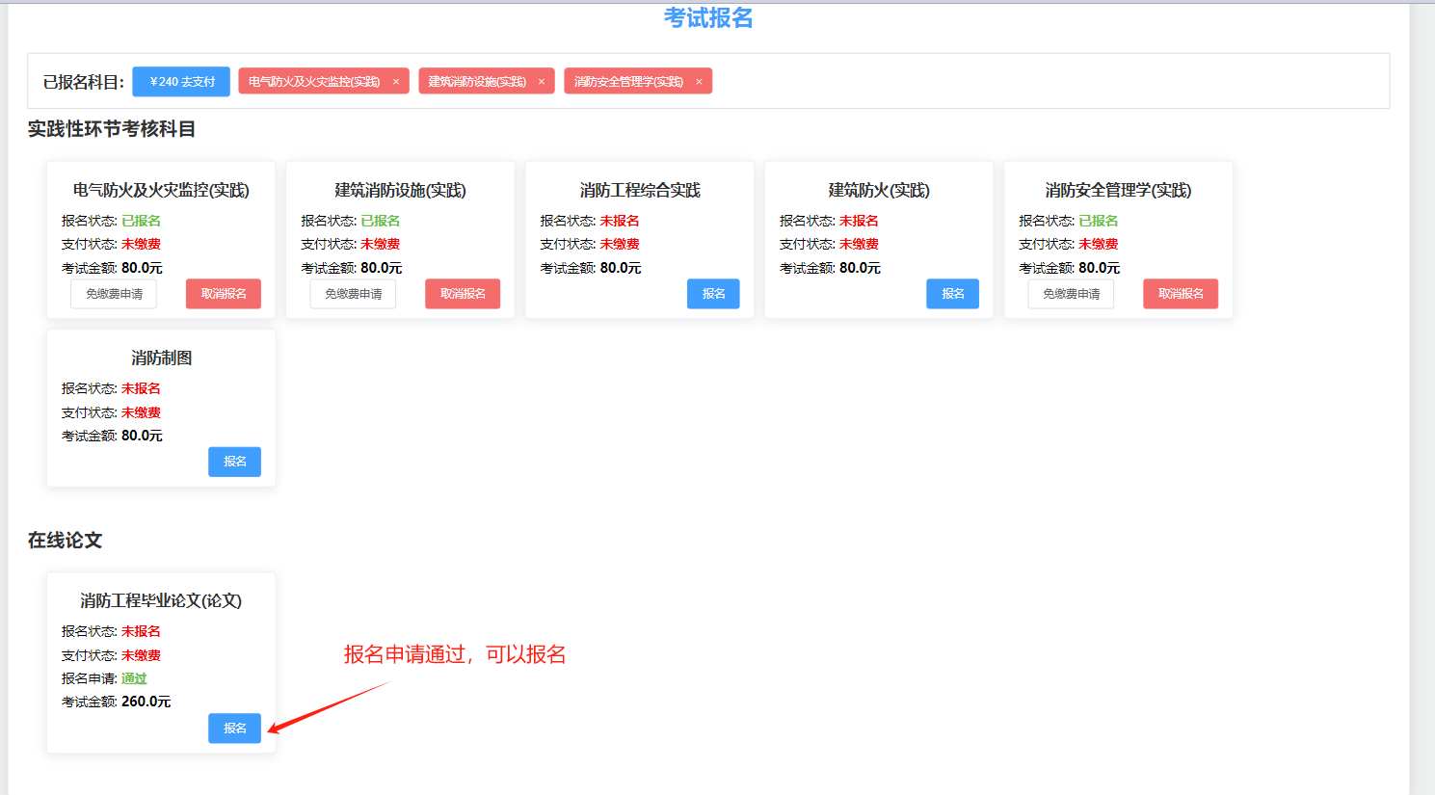This screenshot has height=795, width=1435.
Task: Click 免缴费申请 on 建筑消防设施 card
Action: click(353, 294)
